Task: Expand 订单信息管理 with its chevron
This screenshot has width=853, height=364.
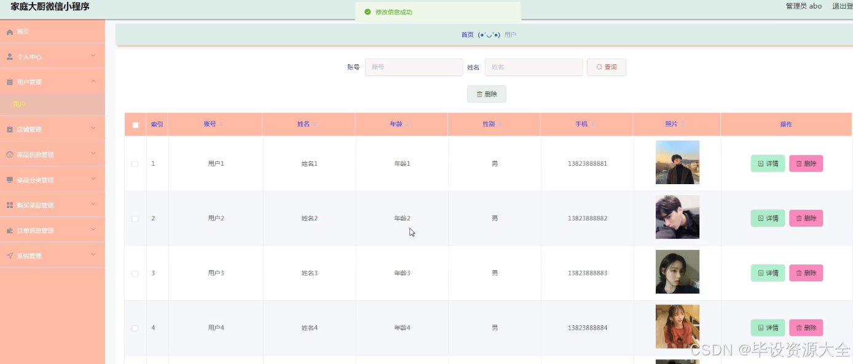Action: coord(93,230)
